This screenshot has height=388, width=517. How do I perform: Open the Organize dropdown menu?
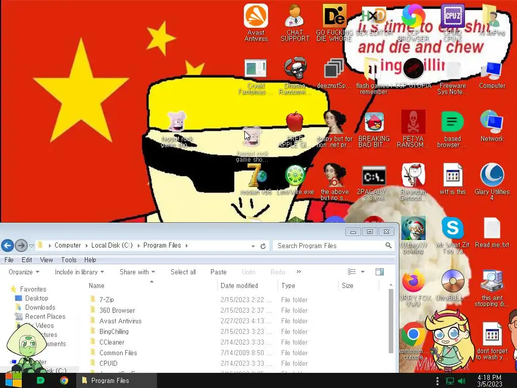coord(24,272)
